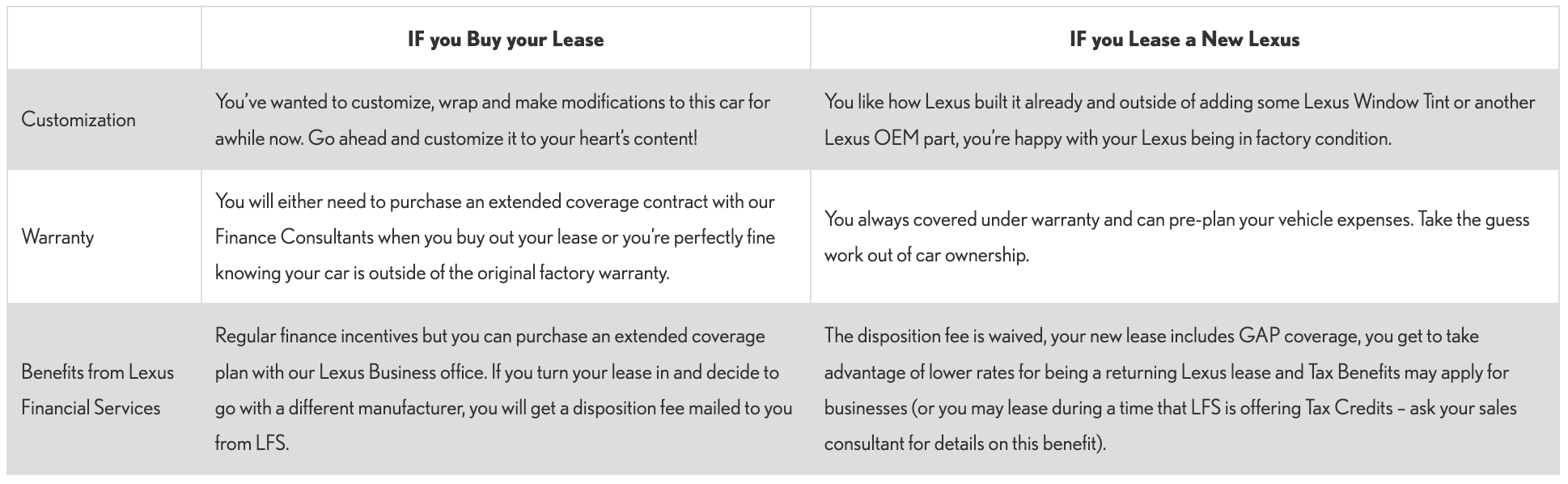
Task: Select the Customization row label
Action: coord(78,120)
